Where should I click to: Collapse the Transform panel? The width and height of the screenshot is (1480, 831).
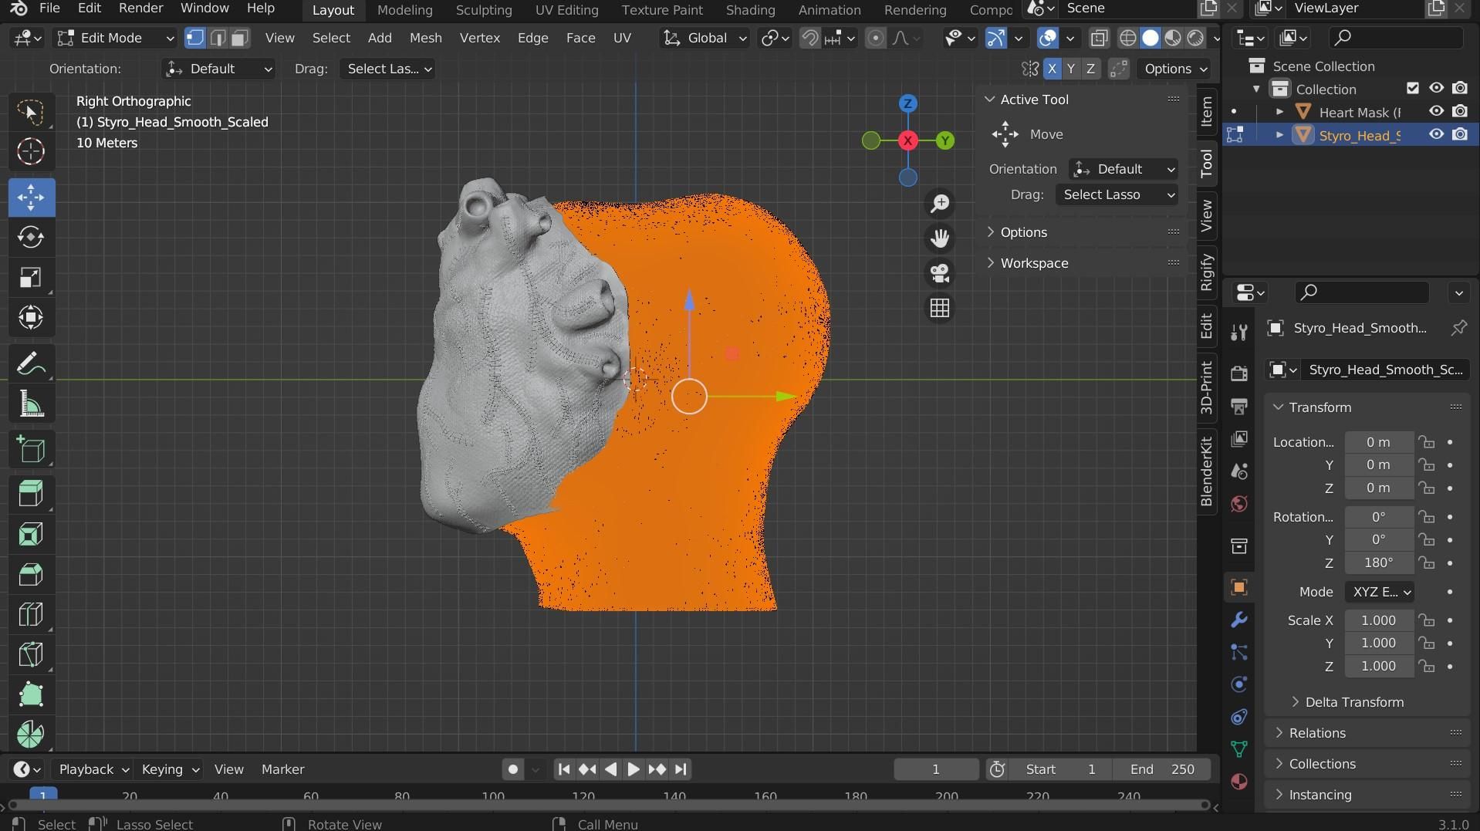1279,407
